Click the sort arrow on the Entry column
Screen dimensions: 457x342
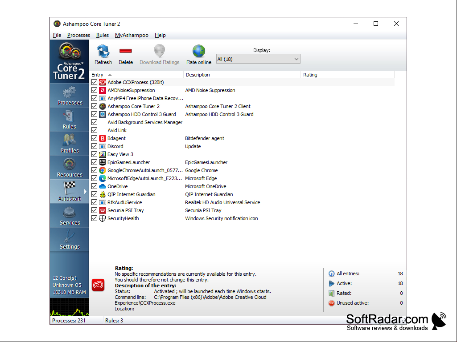(x=110, y=75)
